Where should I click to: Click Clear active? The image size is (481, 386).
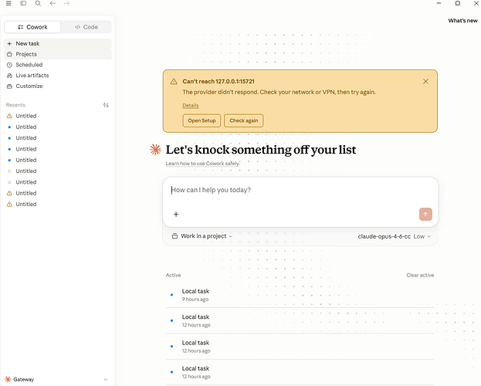(x=420, y=276)
